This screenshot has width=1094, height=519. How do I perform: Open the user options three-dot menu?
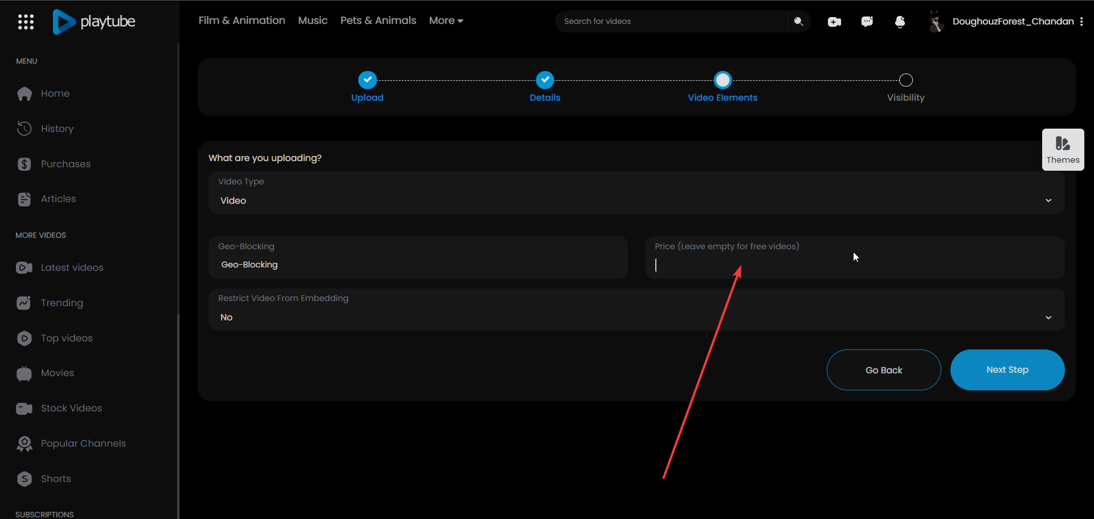point(1081,22)
